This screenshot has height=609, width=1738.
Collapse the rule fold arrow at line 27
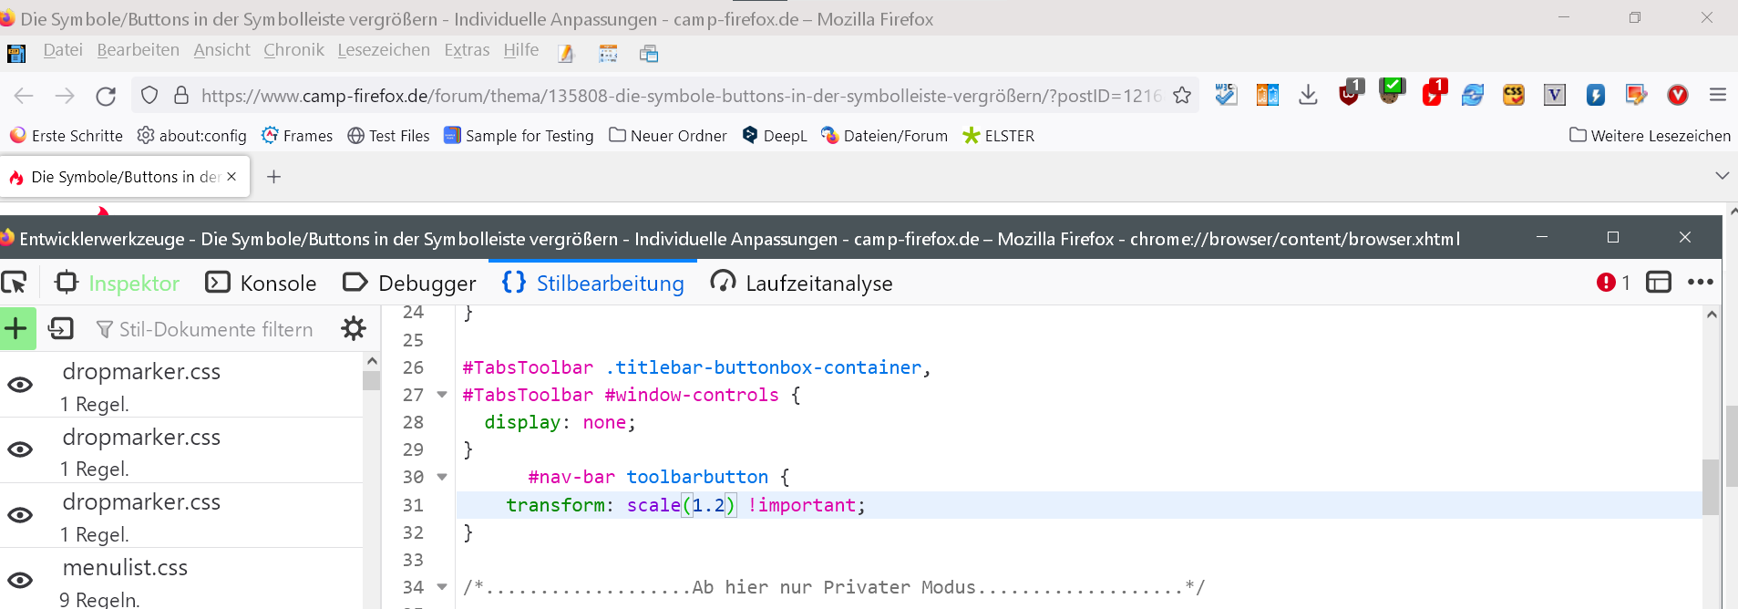442,395
